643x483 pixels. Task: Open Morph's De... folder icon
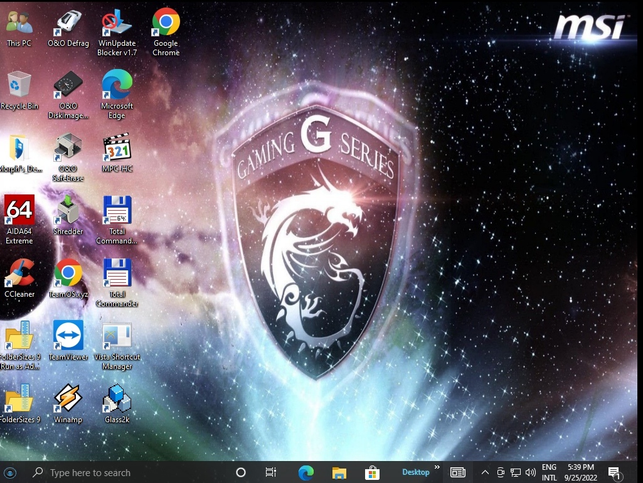tap(19, 153)
